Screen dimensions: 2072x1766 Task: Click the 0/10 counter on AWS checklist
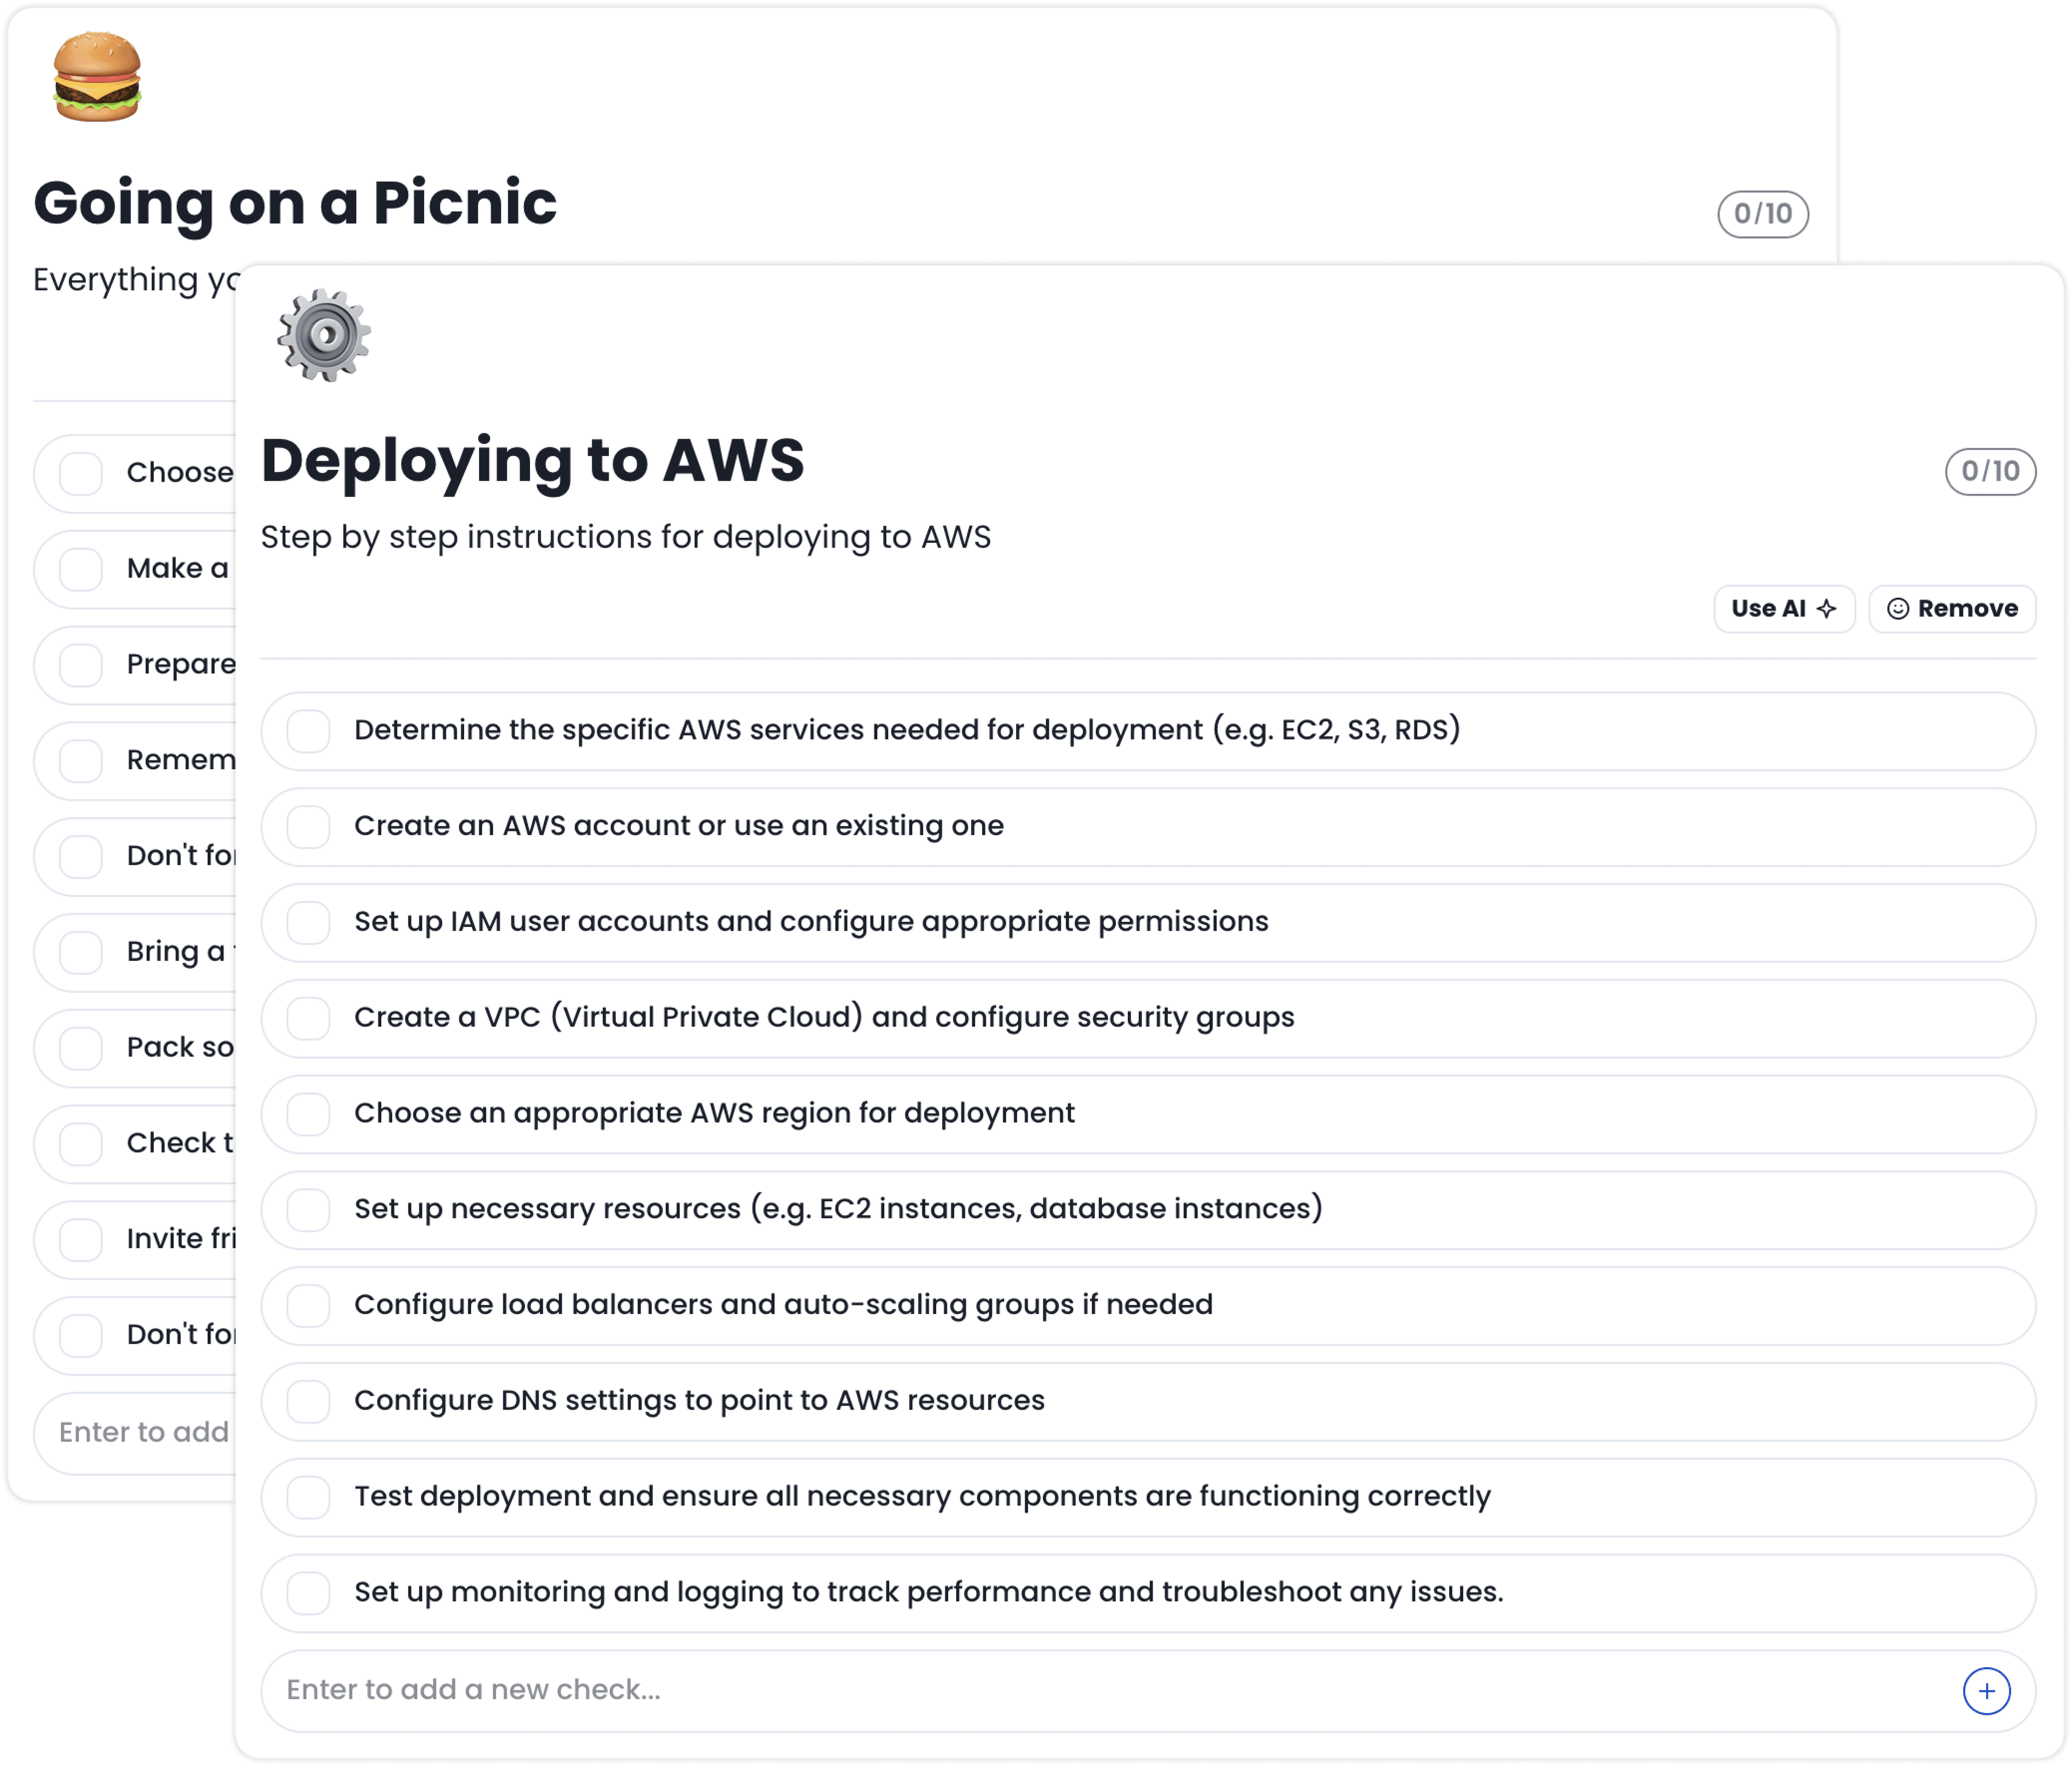point(1990,472)
